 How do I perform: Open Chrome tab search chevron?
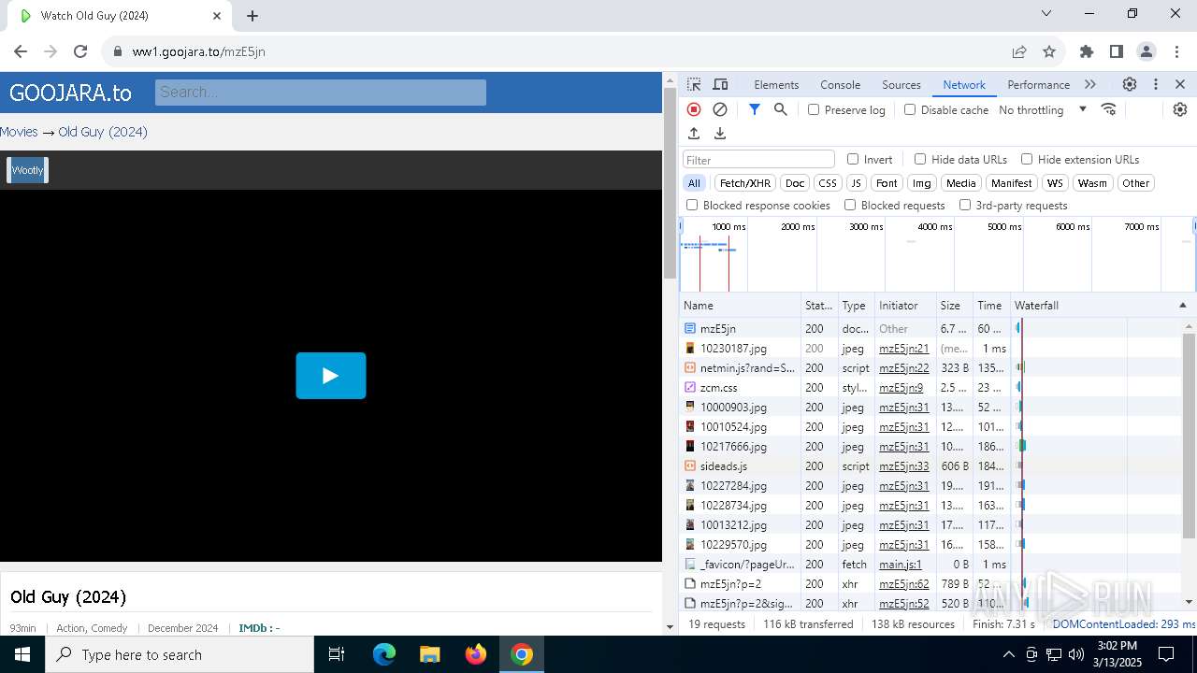tap(1046, 13)
